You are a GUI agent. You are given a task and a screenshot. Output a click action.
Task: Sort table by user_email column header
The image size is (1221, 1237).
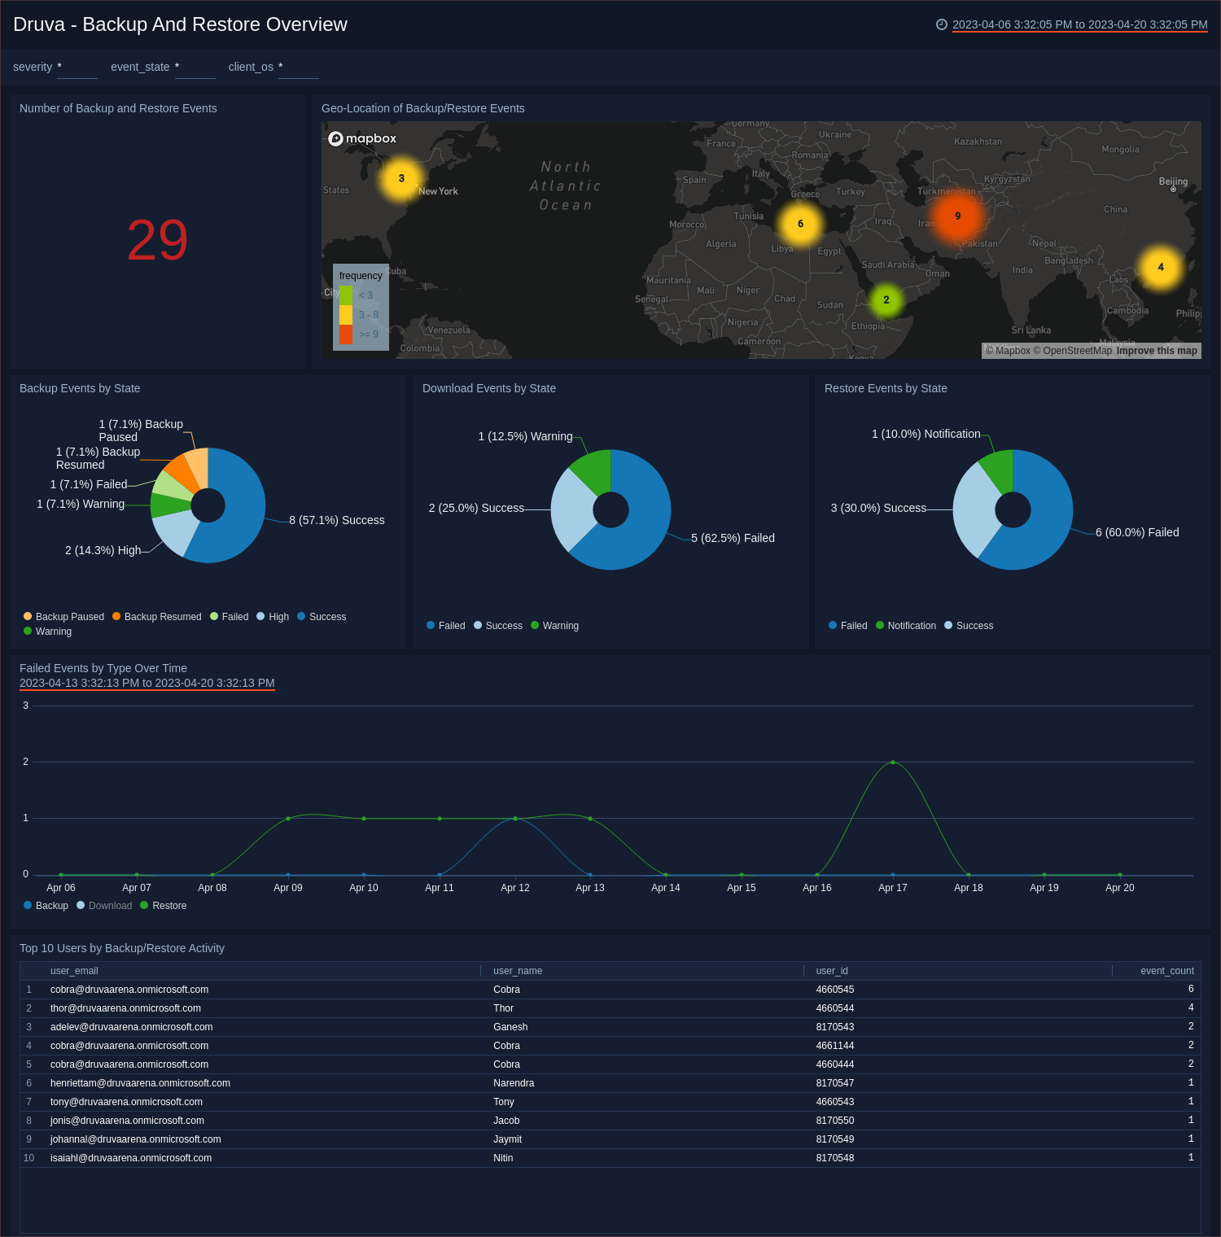tap(74, 971)
